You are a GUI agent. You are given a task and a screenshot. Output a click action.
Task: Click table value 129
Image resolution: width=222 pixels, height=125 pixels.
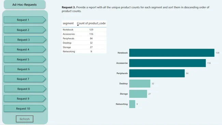91,30
